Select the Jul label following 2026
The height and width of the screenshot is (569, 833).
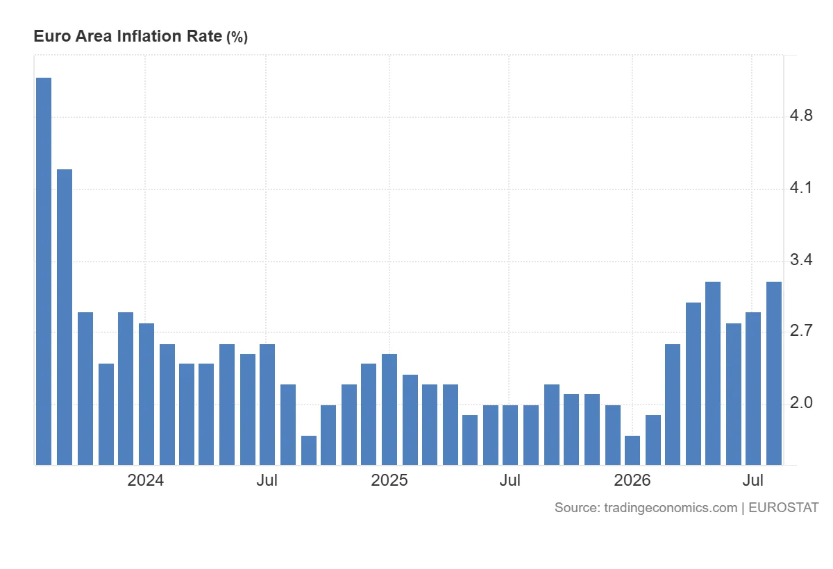[x=753, y=480]
